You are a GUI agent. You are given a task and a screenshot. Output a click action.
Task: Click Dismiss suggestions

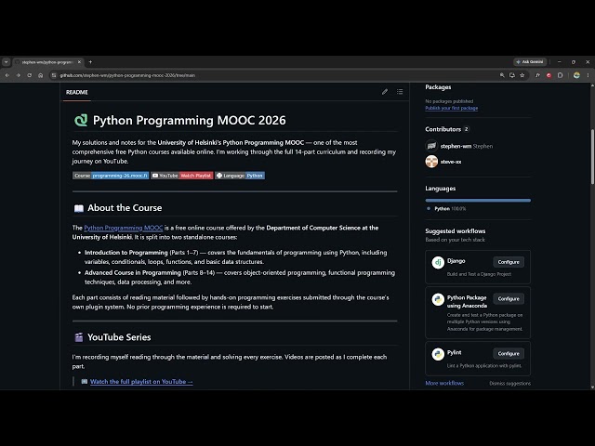pos(510,384)
